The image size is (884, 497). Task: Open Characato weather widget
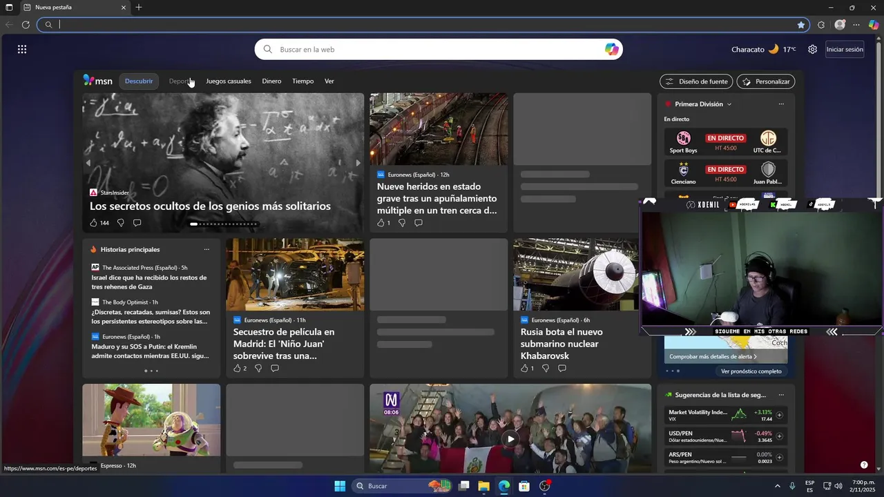click(x=764, y=49)
